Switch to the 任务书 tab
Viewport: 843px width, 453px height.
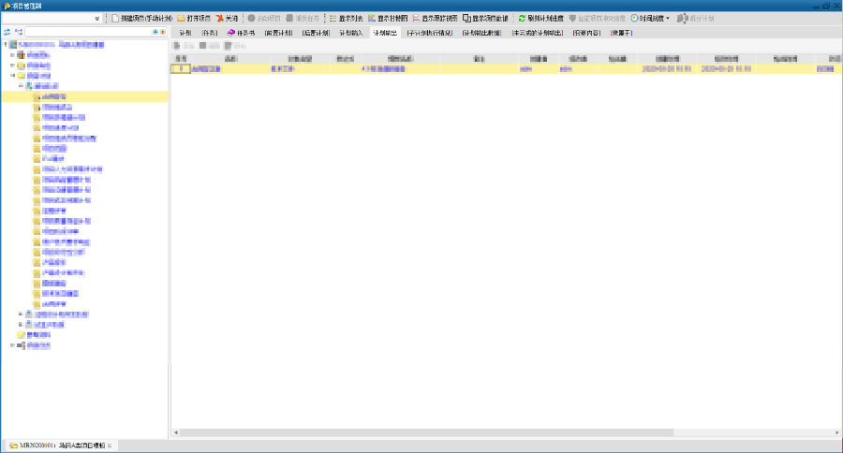(241, 32)
